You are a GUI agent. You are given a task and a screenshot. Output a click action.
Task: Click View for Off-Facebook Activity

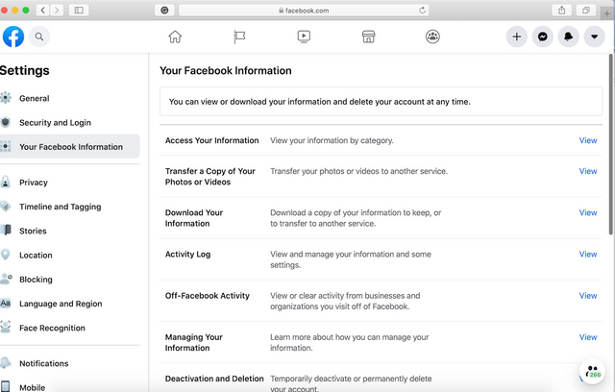click(x=588, y=296)
